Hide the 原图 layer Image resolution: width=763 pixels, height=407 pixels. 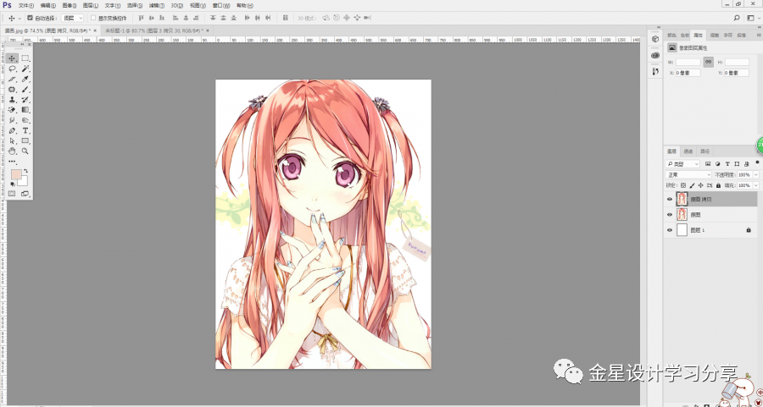point(670,214)
